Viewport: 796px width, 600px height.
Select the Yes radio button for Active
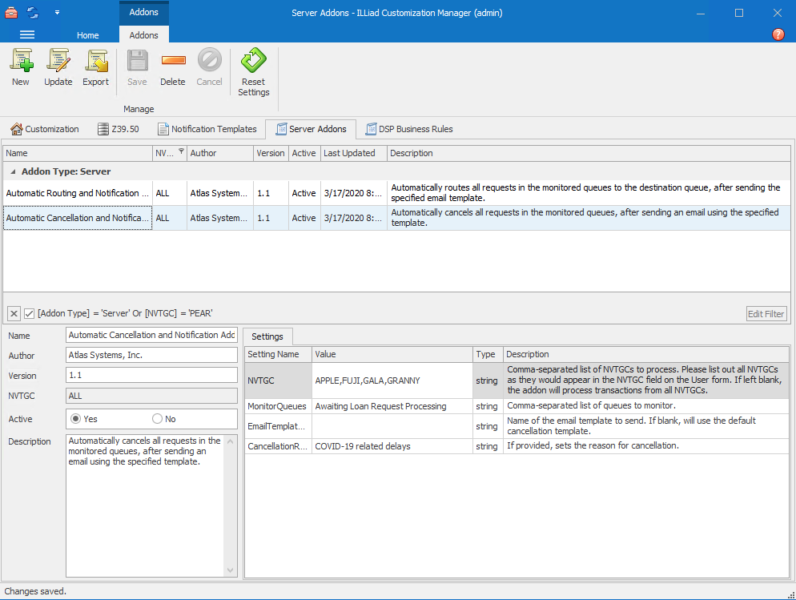pyautogui.click(x=76, y=419)
